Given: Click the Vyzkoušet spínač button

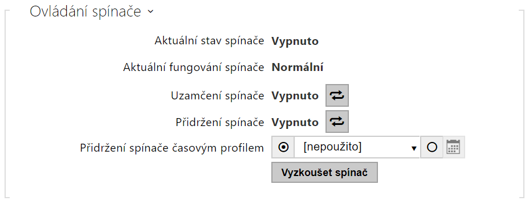Looking at the screenshot, I should click(x=324, y=173).
